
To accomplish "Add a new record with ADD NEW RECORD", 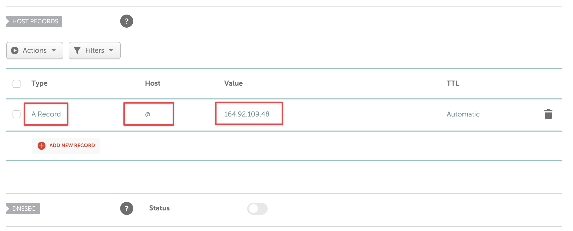I will click(x=66, y=146).
